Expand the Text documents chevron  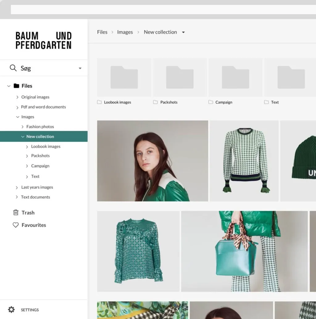[17, 197]
